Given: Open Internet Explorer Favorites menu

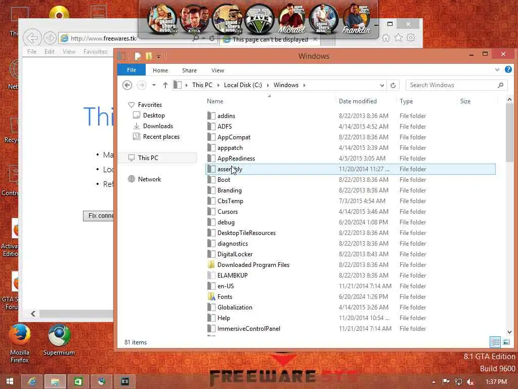Looking at the screenshot, I should [x=95, y=51].
